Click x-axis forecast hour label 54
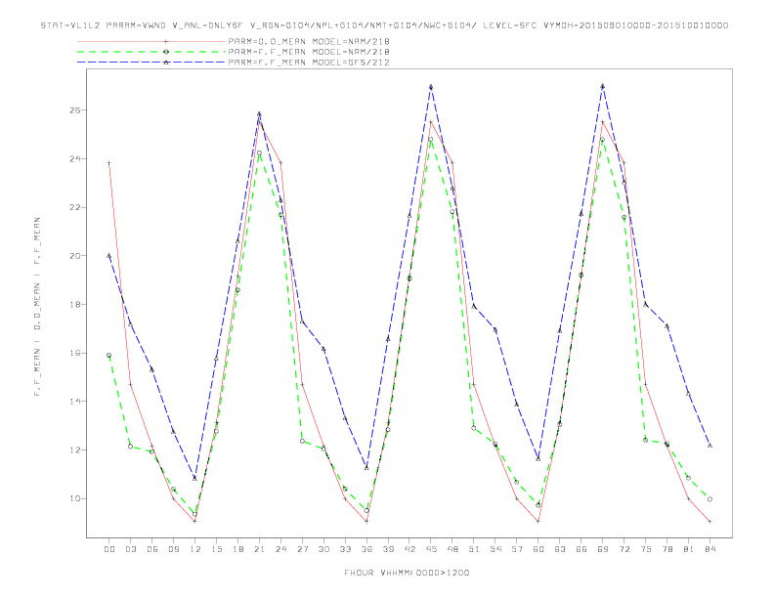This screenshot has height=598, width=774. [495, 549]
